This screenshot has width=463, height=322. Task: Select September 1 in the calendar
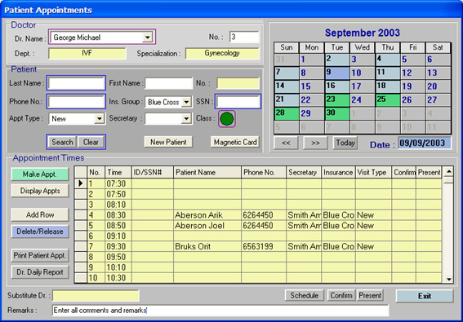pyautogui.click(x=311, y=60)
